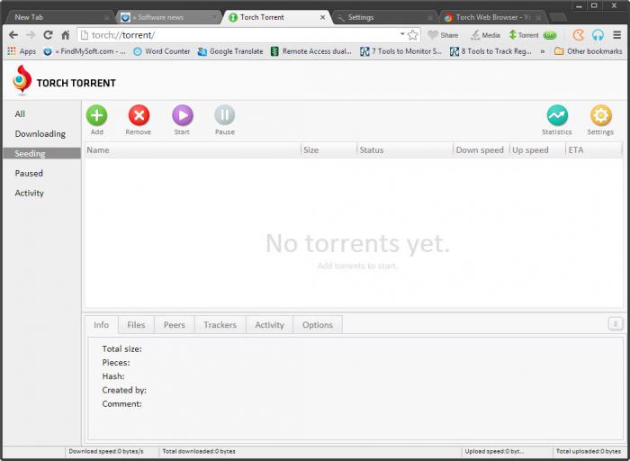Go back with the browser back arrow
Viewport: 630px width, 461px height.
[x=13, y=35]
